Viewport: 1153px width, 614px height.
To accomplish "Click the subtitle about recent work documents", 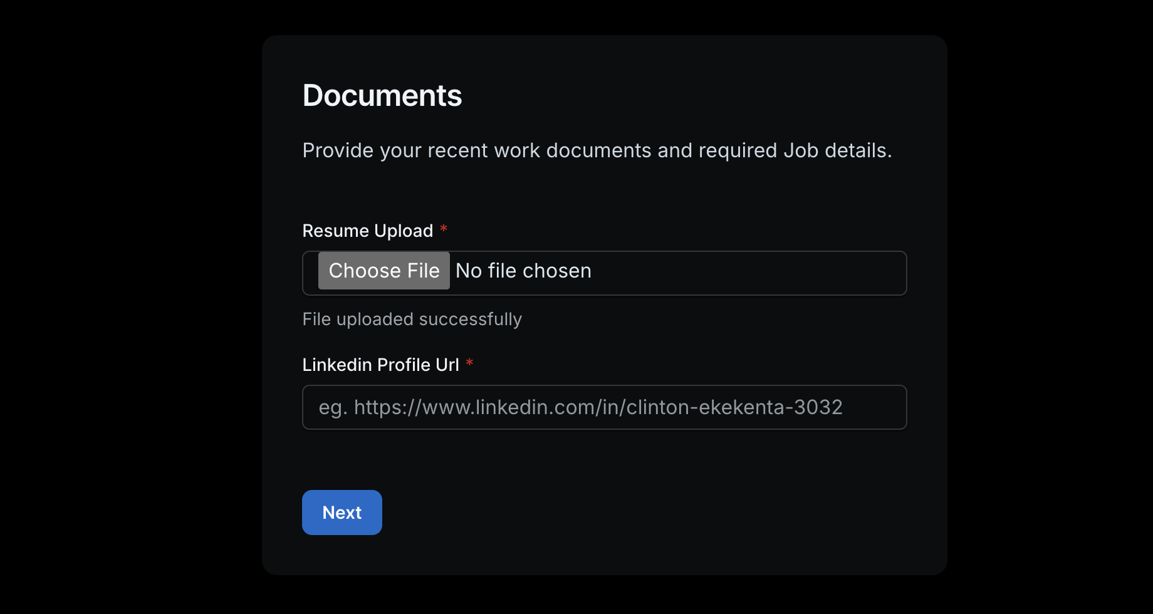I will click(597, 150).
